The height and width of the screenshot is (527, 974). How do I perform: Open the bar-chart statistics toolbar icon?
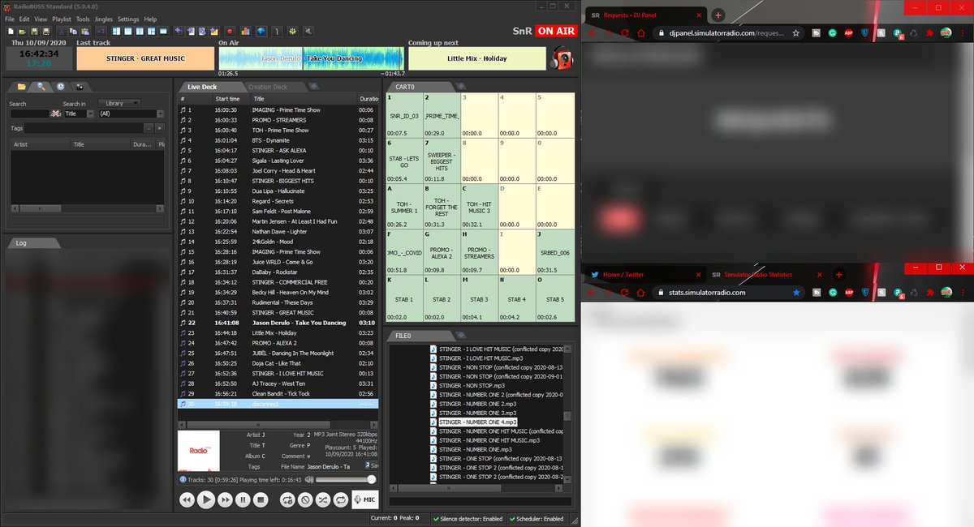(x=245, y=31)
